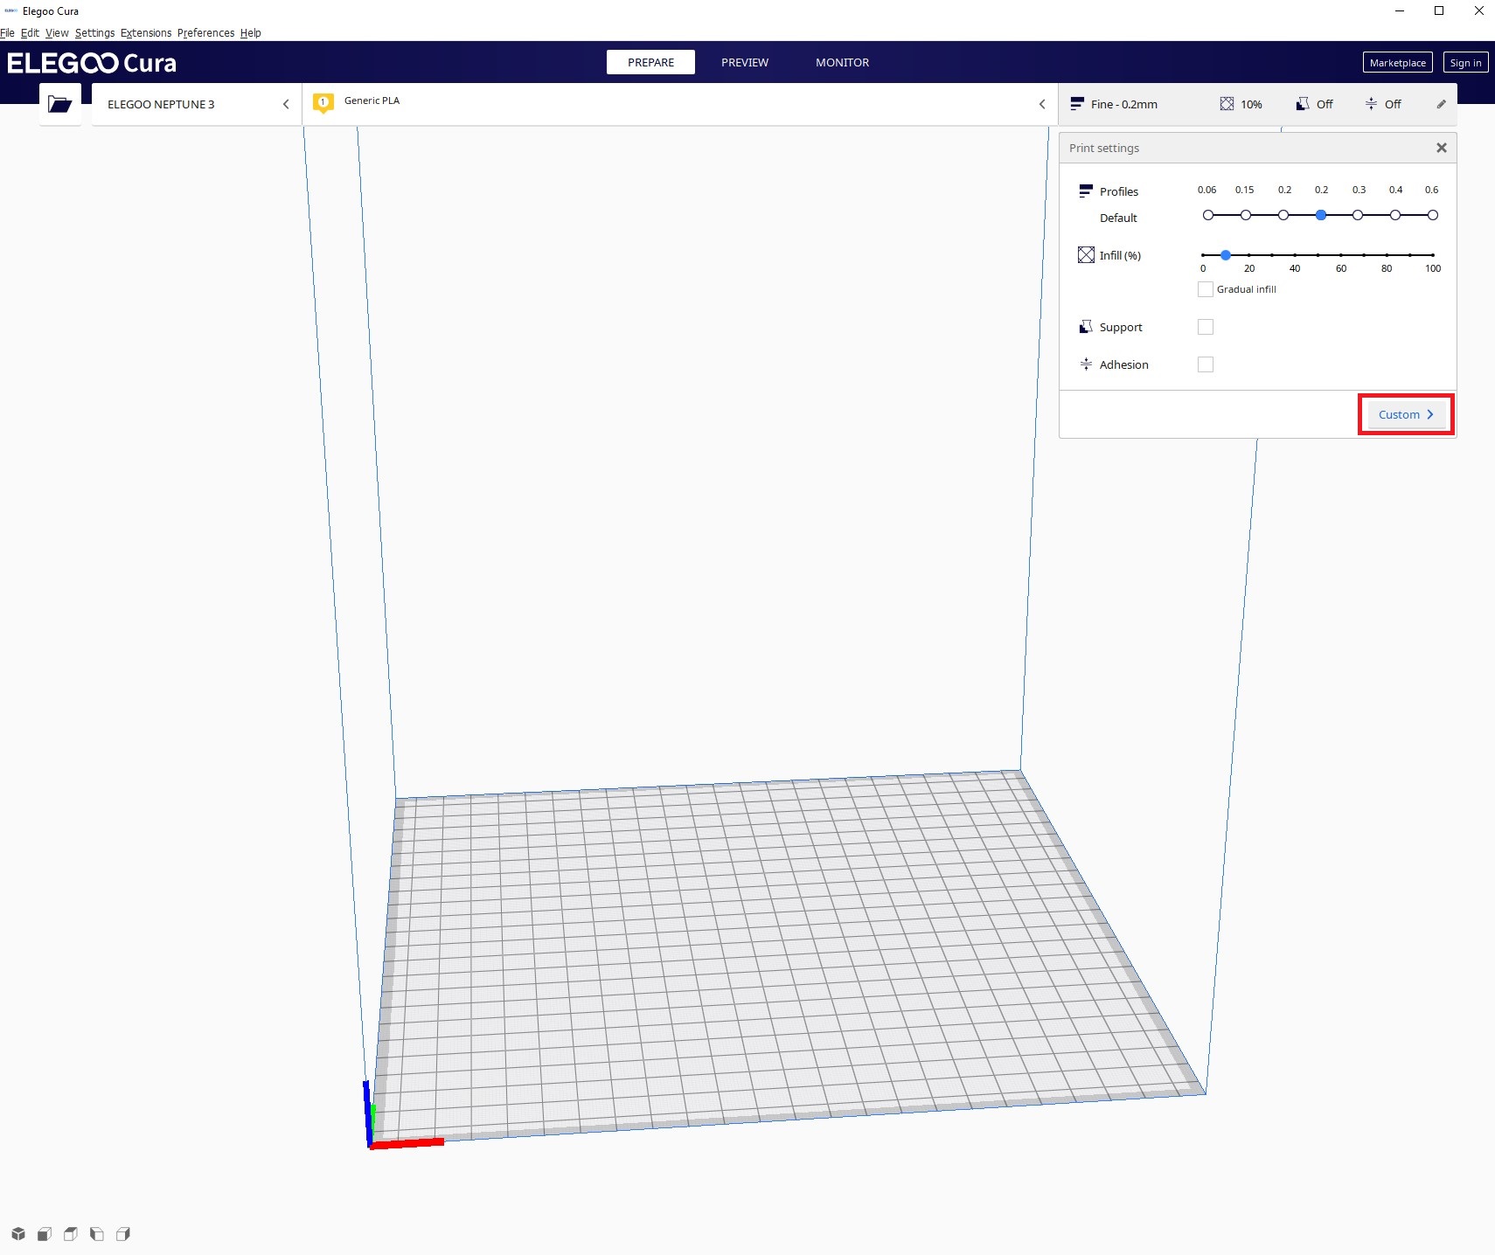The width and height of the screenshot is (1495, 1255).
Task: Click the support Off icon in header
Action: point(1303,104)
